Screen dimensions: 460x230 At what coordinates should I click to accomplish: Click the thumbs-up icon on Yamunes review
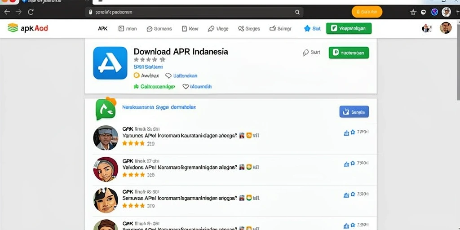coord(346,133)
